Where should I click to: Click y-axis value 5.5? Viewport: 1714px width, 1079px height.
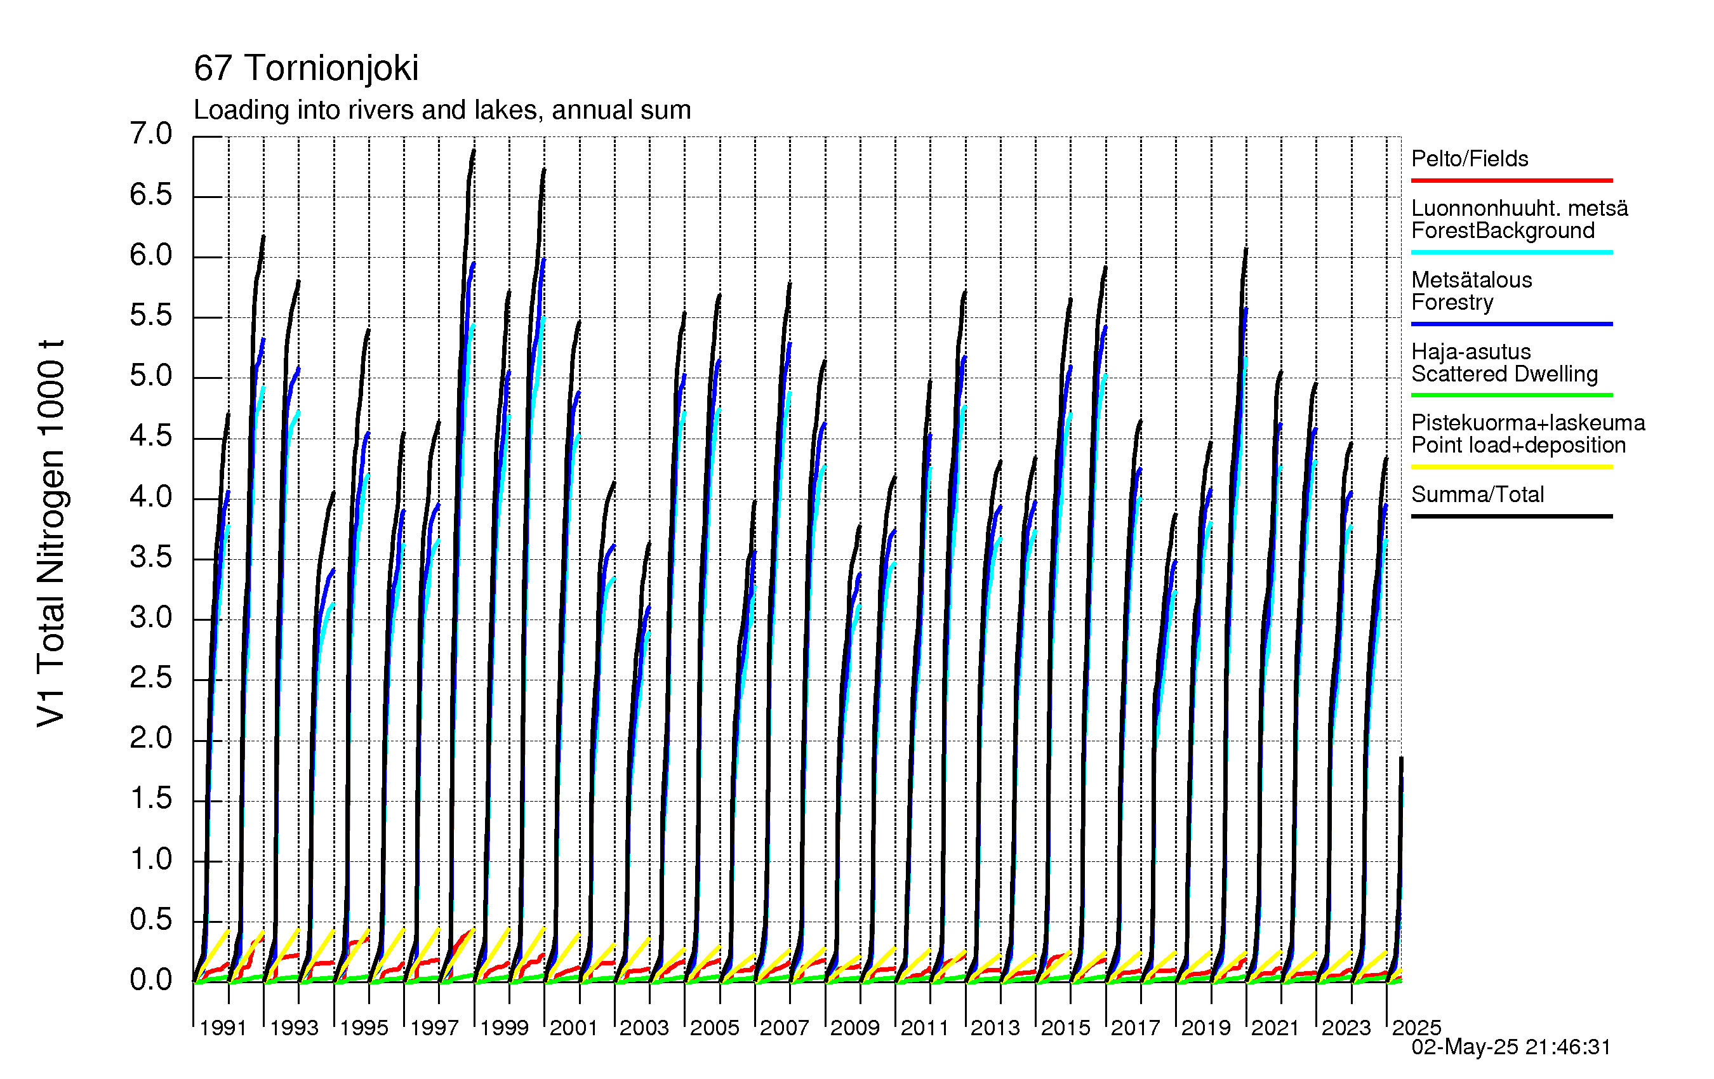151,316
